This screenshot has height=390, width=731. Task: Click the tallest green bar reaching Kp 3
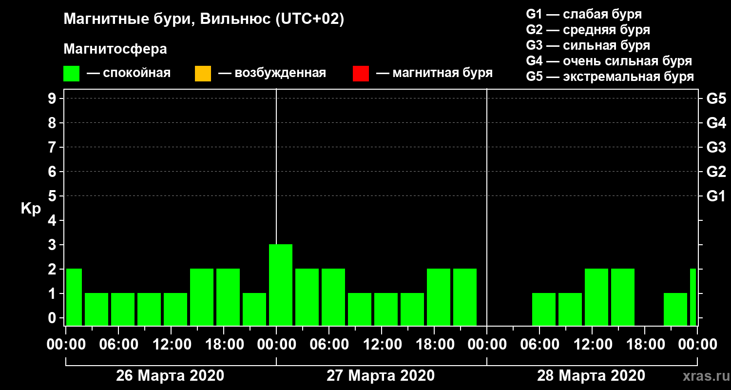281,285
